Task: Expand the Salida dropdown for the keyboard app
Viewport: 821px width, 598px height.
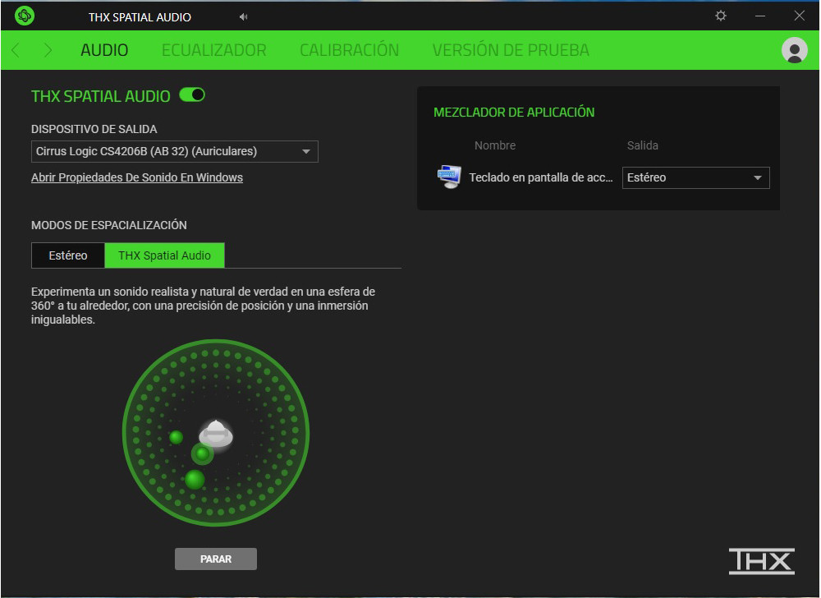Action: [x=695, y=177]
